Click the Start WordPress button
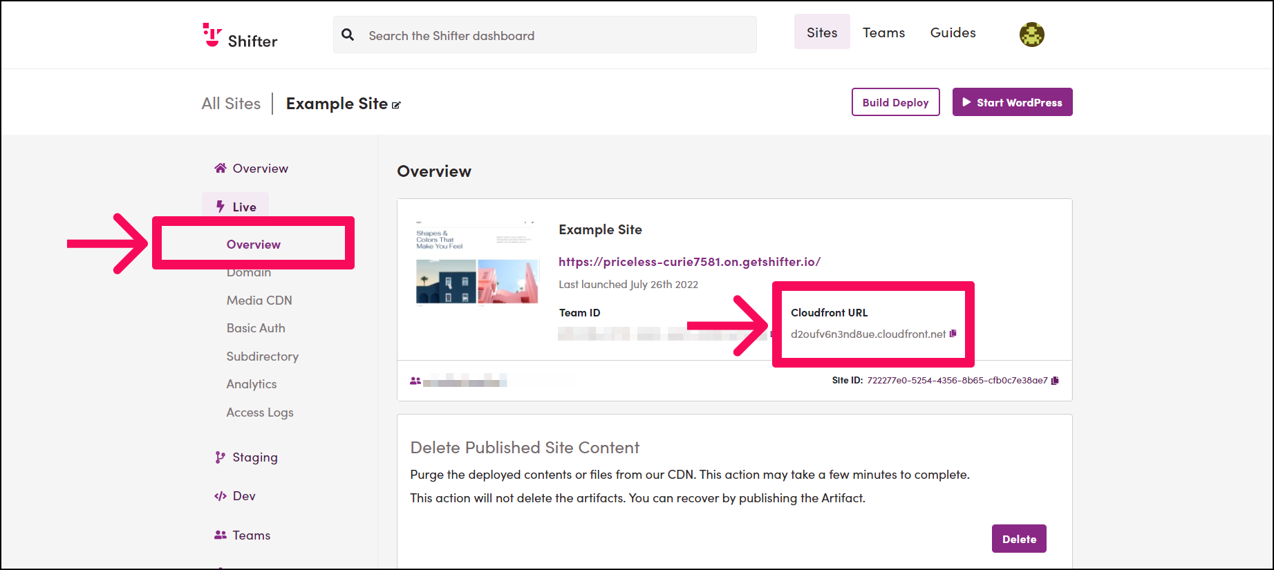Image resolution: width=1274 pixels, height=570 pixels. (1012, 102)
